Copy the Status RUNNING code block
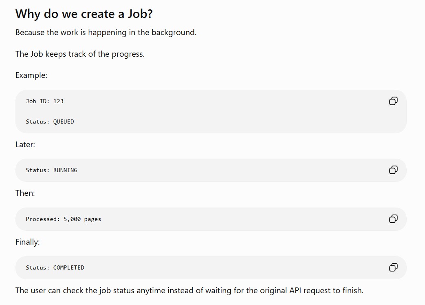 pyautogui.click(x=393, y=170)
